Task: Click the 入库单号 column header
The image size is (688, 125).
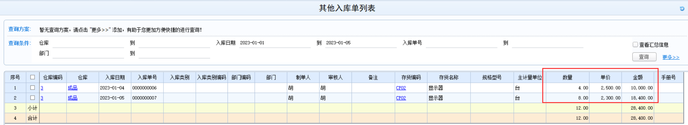Action: (x=147, y=77)
